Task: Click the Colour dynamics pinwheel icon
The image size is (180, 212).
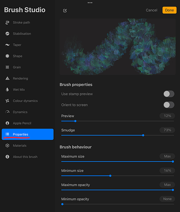Action: tap(7, 101)
